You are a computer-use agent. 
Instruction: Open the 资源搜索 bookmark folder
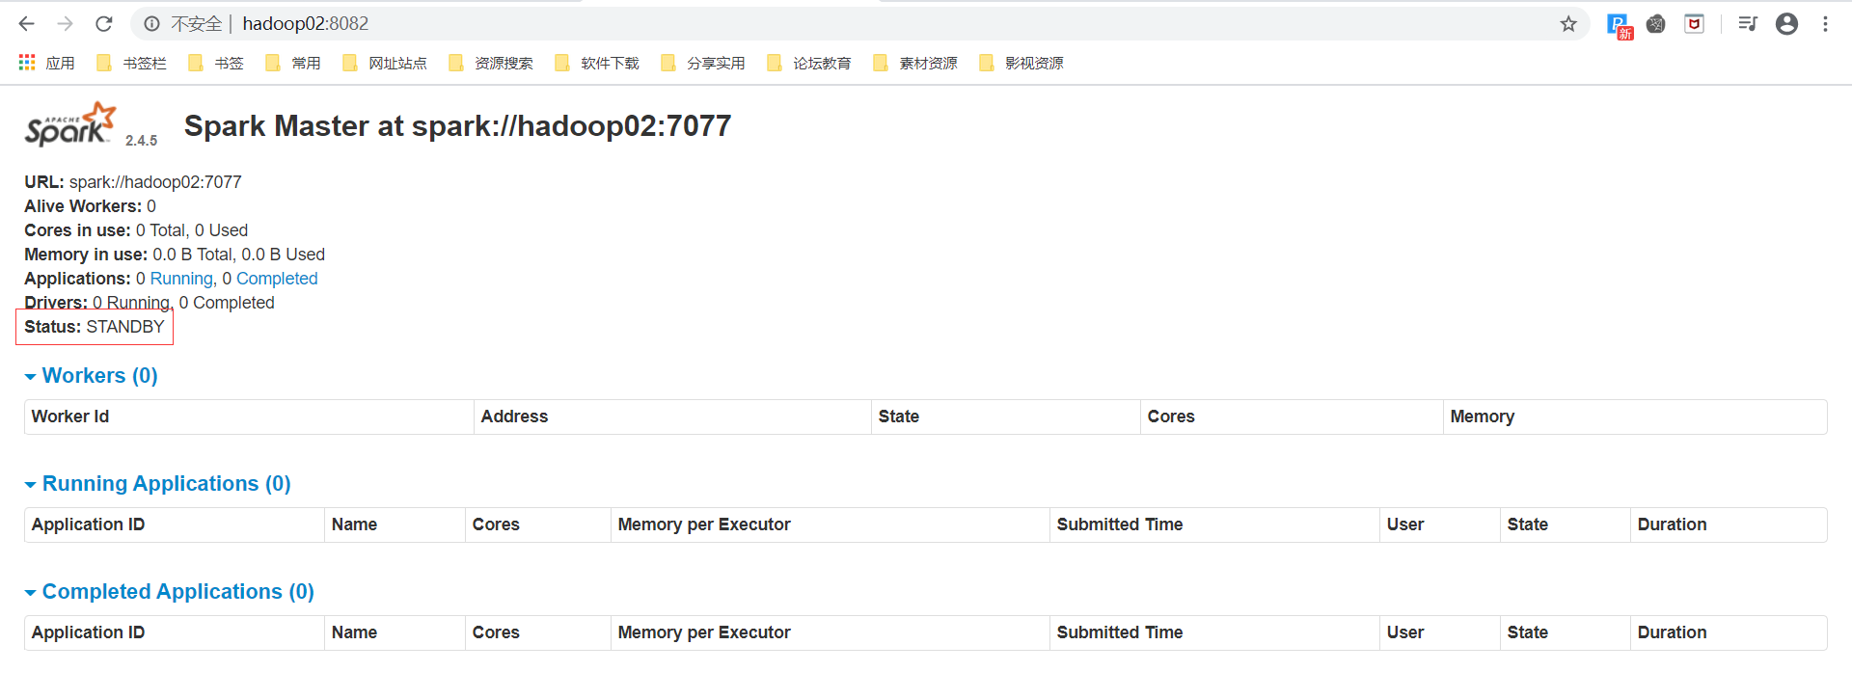(491, 63)
